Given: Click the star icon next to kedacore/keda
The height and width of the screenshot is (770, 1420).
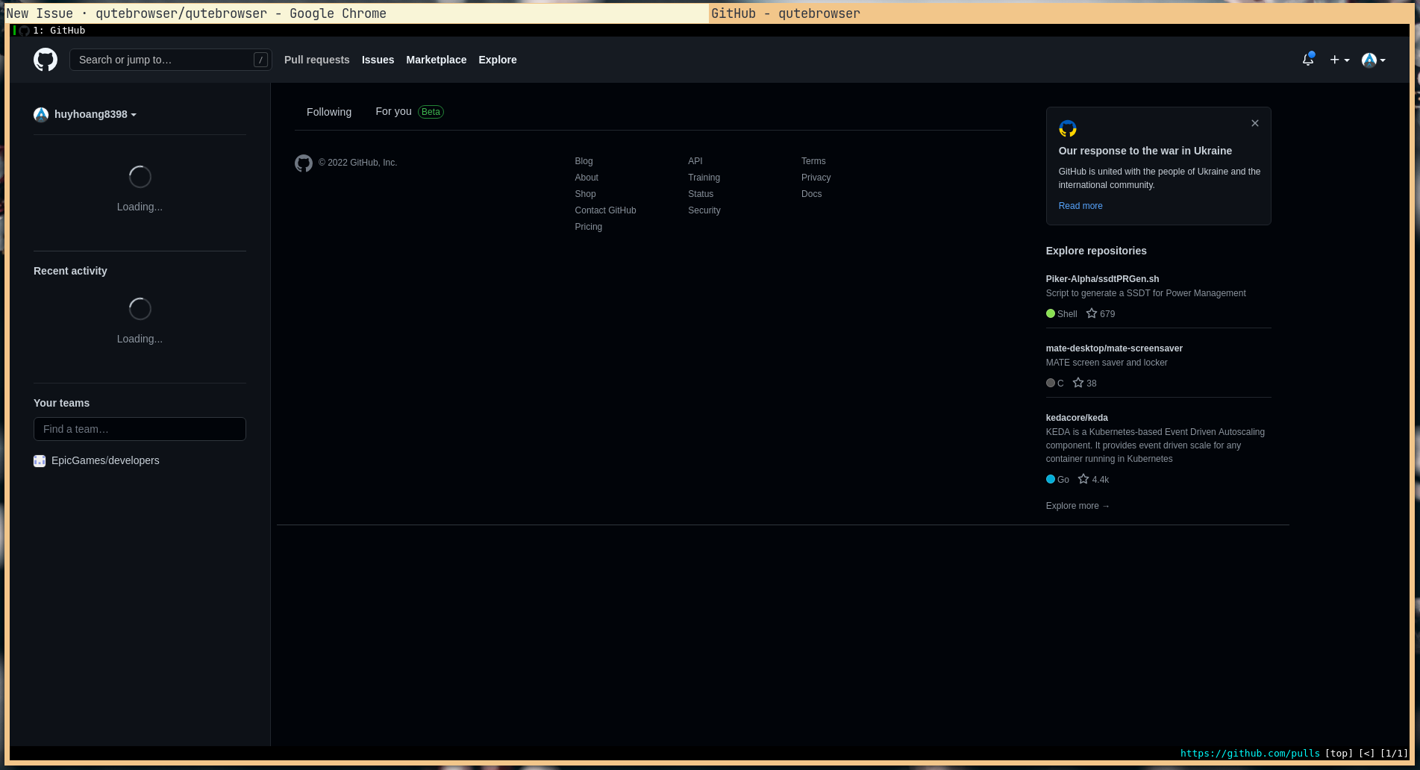Looking at the screenshot, I should pyautogui.click(x=1083, y=479).
